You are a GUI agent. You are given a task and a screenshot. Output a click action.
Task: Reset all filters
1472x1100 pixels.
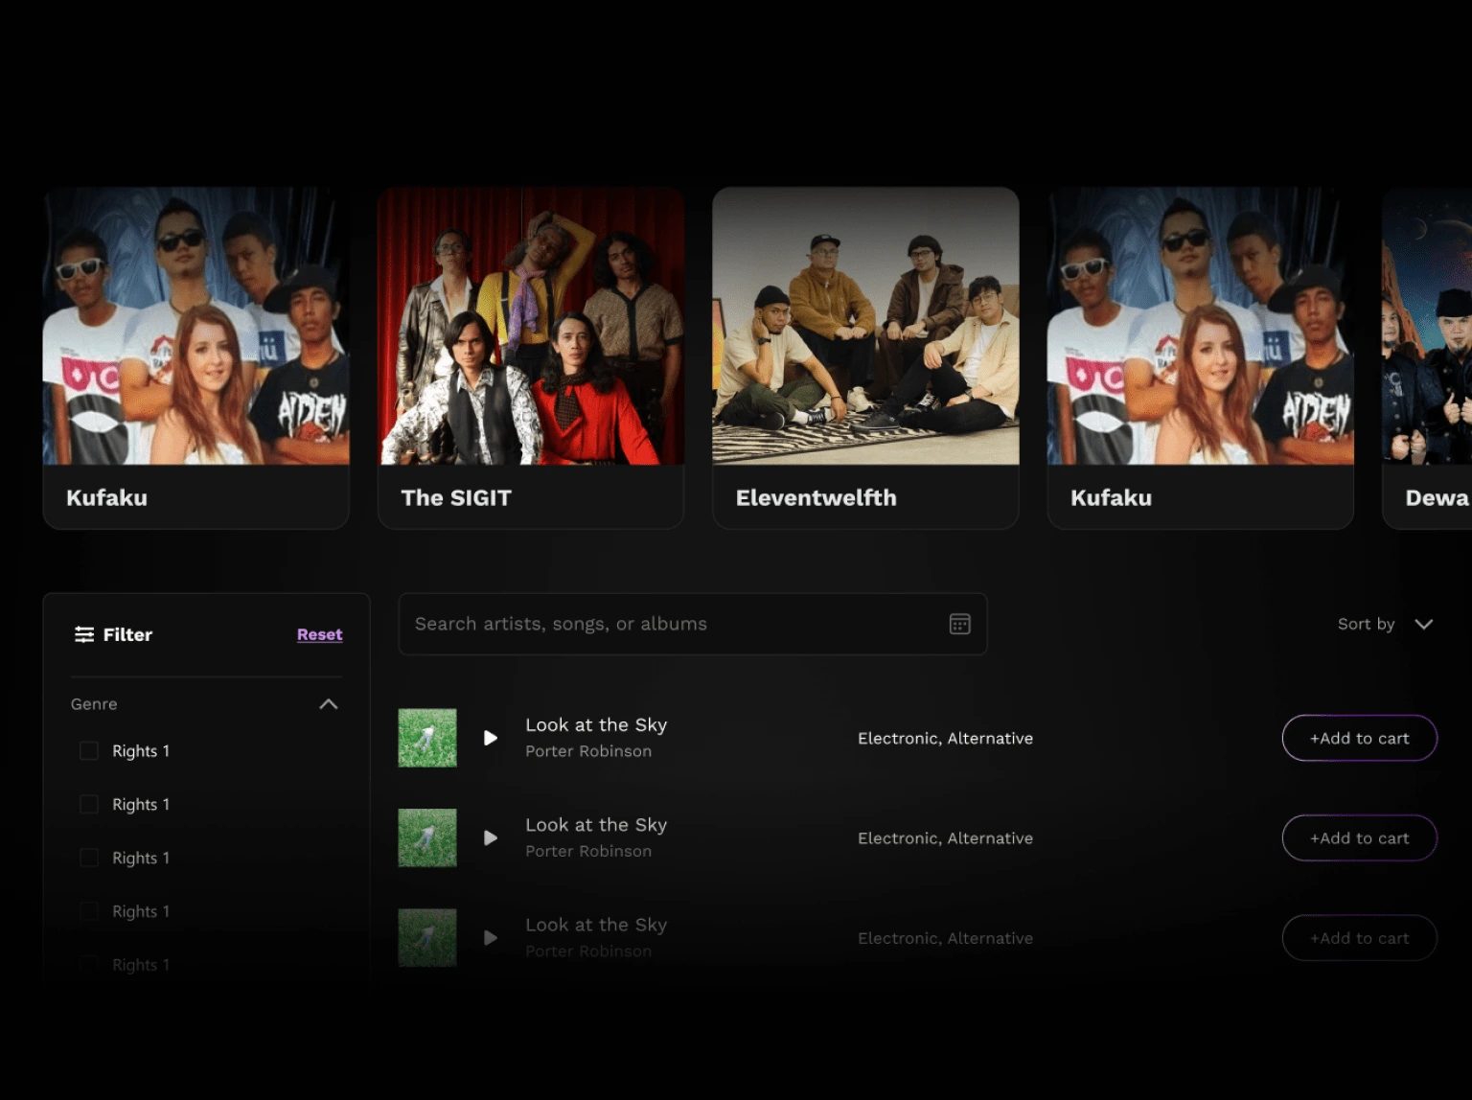319,634
